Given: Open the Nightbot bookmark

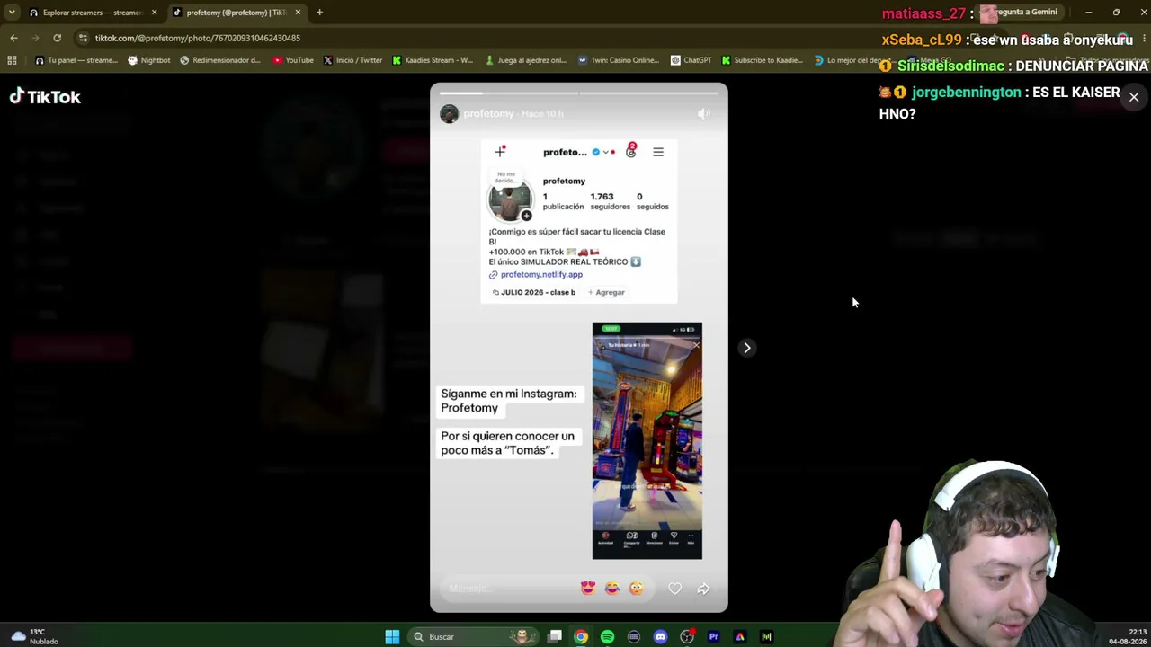Looking at the screenshot, I should pyautogui.click(x=149, y=60).
